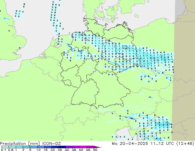Click the '20' legend label

53,150
